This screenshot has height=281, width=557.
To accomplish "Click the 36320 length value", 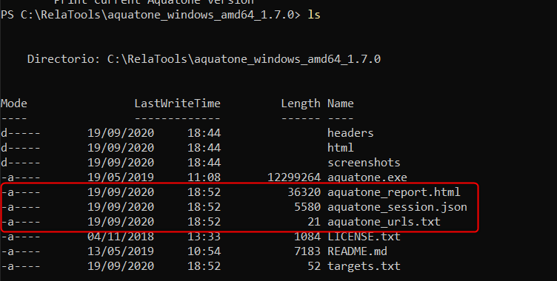I will coord(304,192).
